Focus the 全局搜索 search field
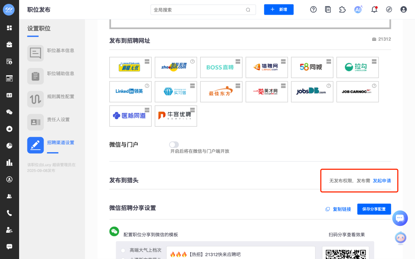Image resolution: width=415 pixels, height=259 pixels. (x=203, y=10)
